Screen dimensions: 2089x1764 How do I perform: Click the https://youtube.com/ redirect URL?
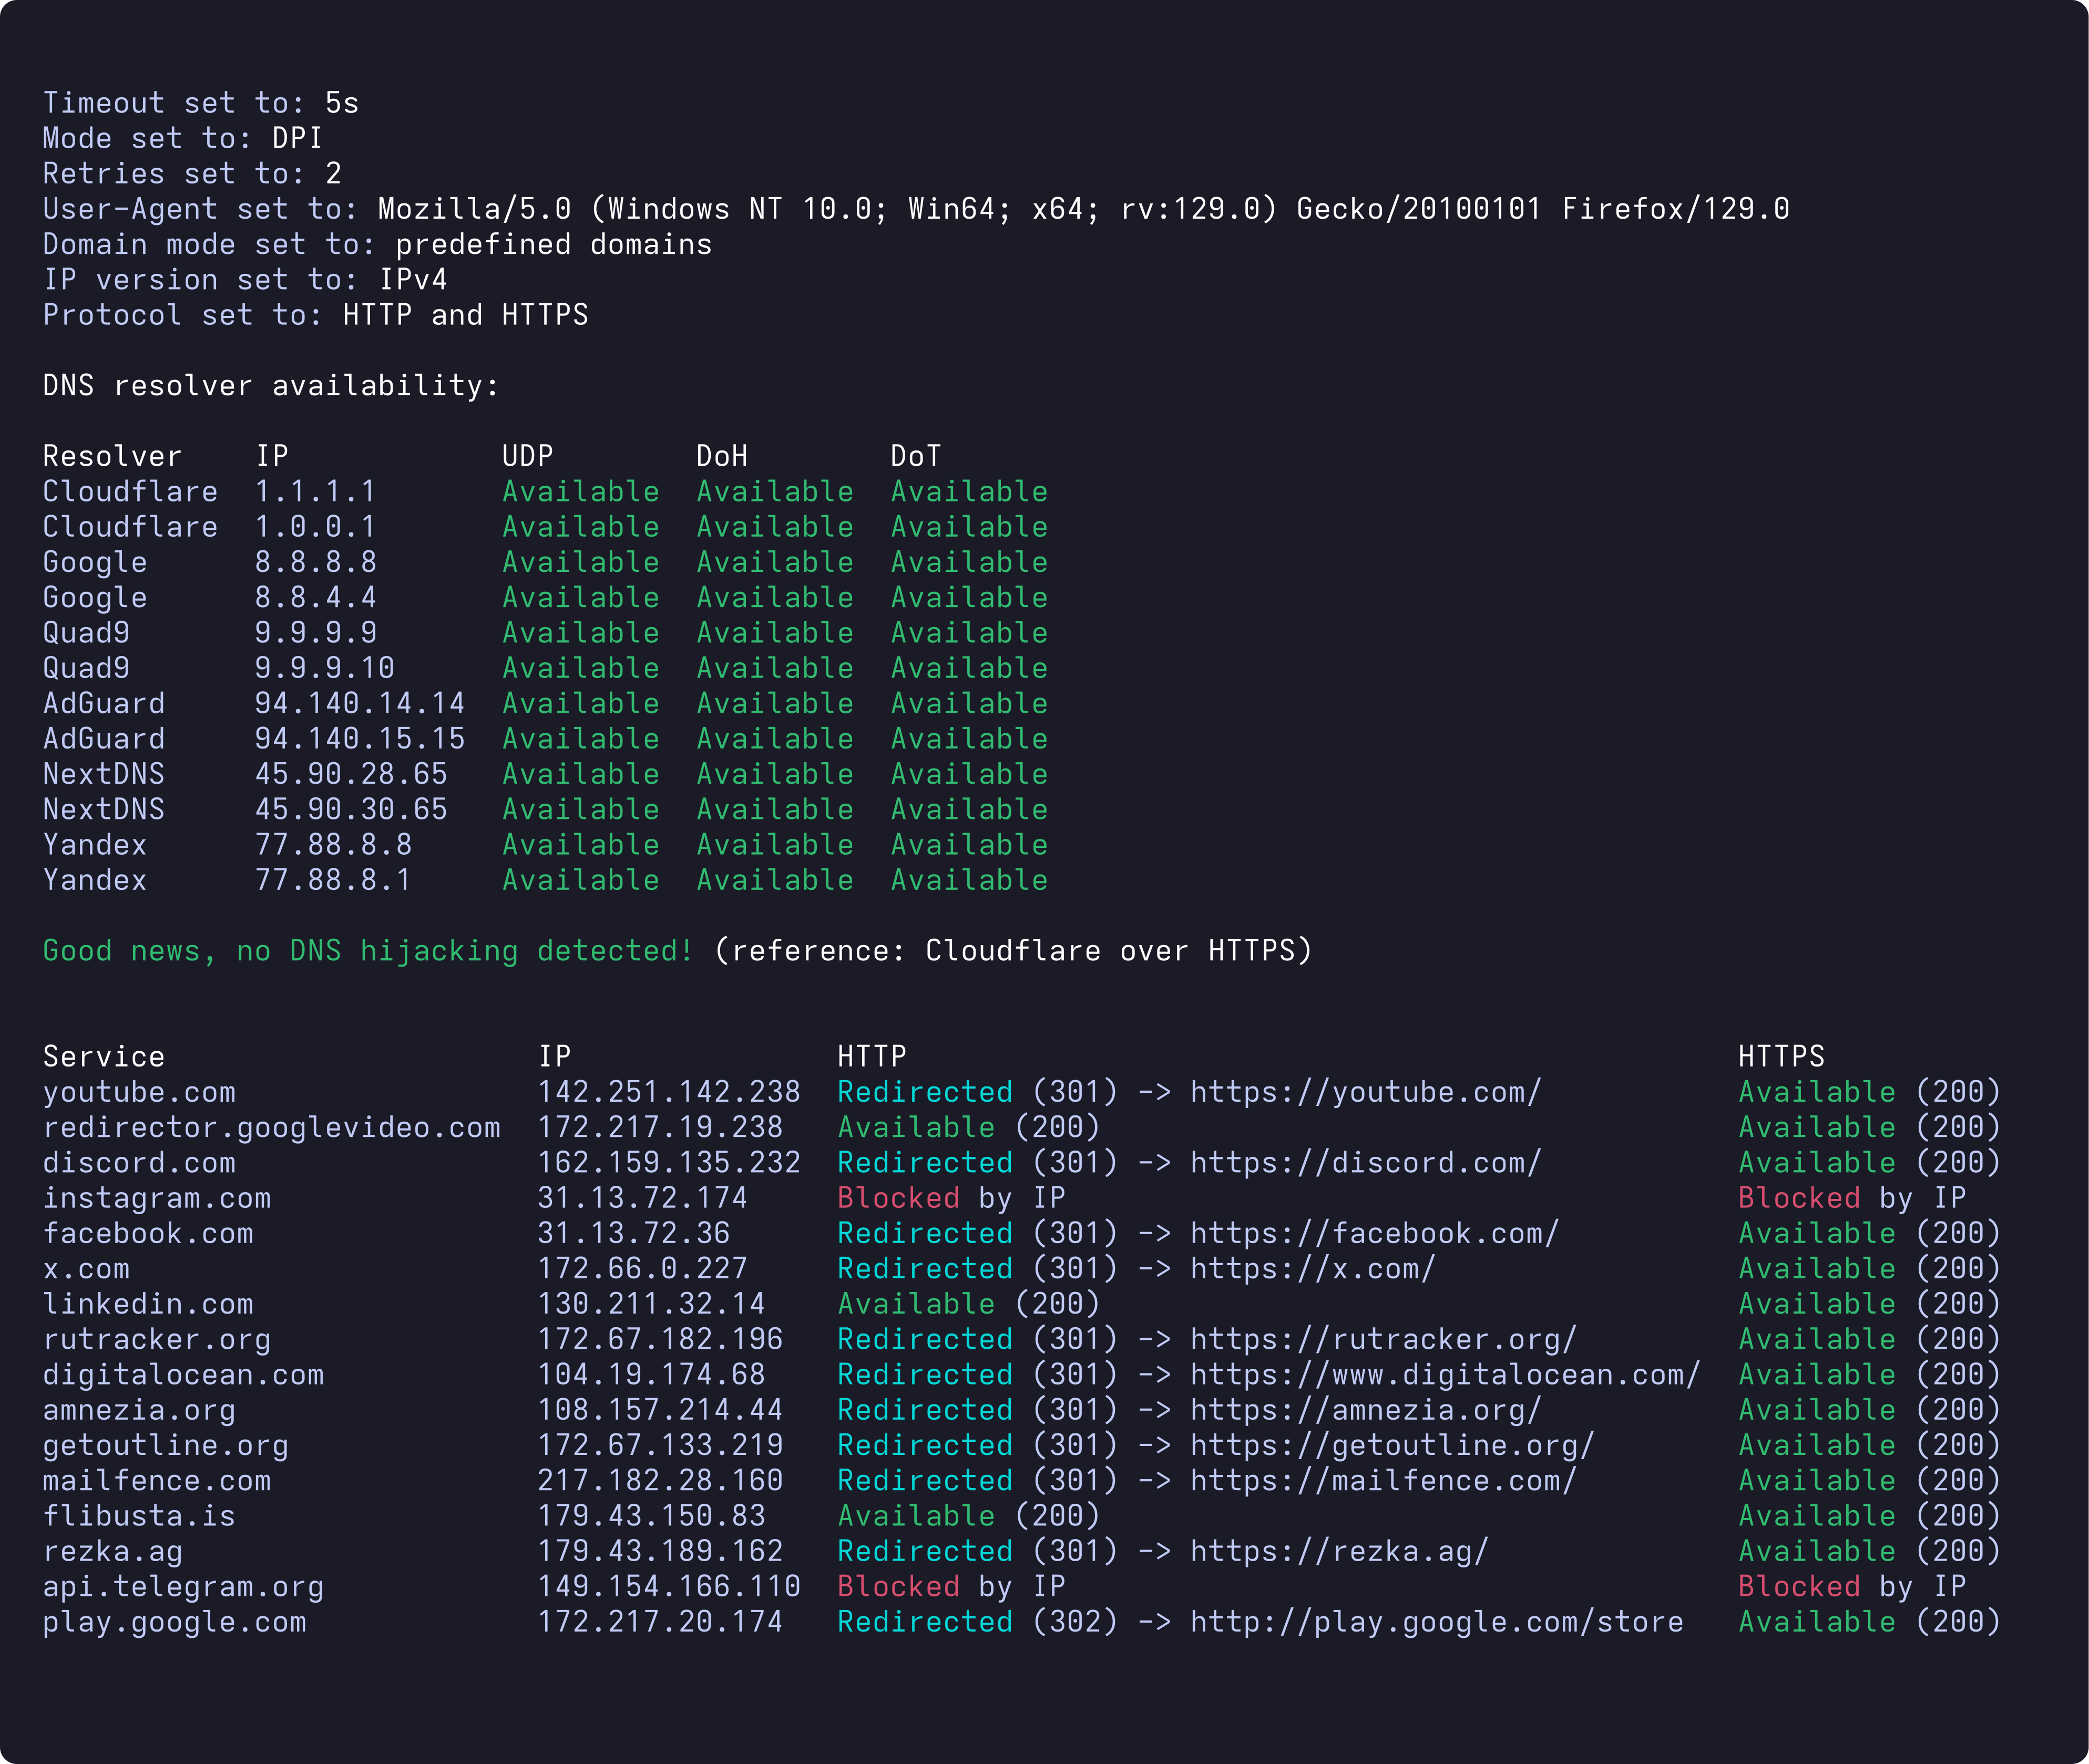1365,1092
